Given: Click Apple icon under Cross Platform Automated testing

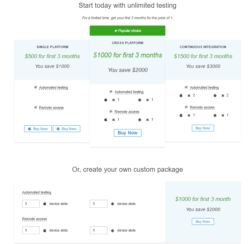Looking at the screenshot, I should tap(106, 100).
